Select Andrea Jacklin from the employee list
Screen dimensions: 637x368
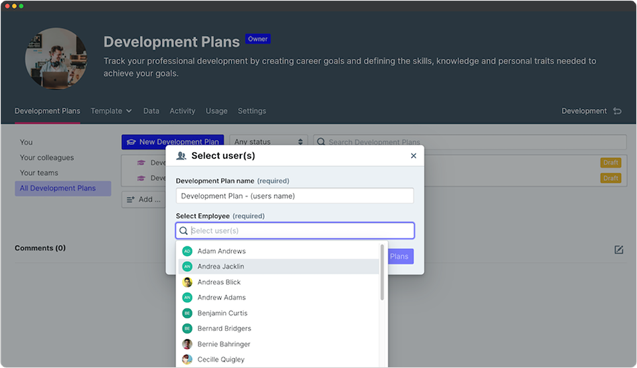point(221,266)
